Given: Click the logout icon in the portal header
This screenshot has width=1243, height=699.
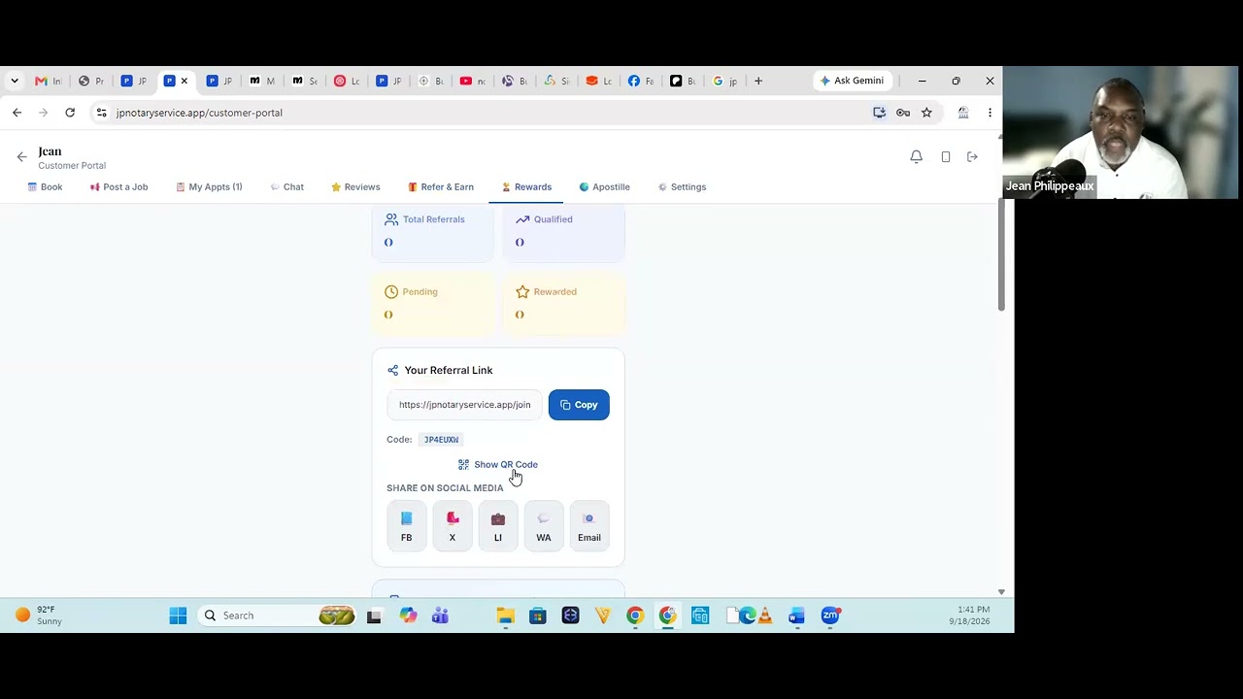Looking at the screenshot, I should 972,156.
